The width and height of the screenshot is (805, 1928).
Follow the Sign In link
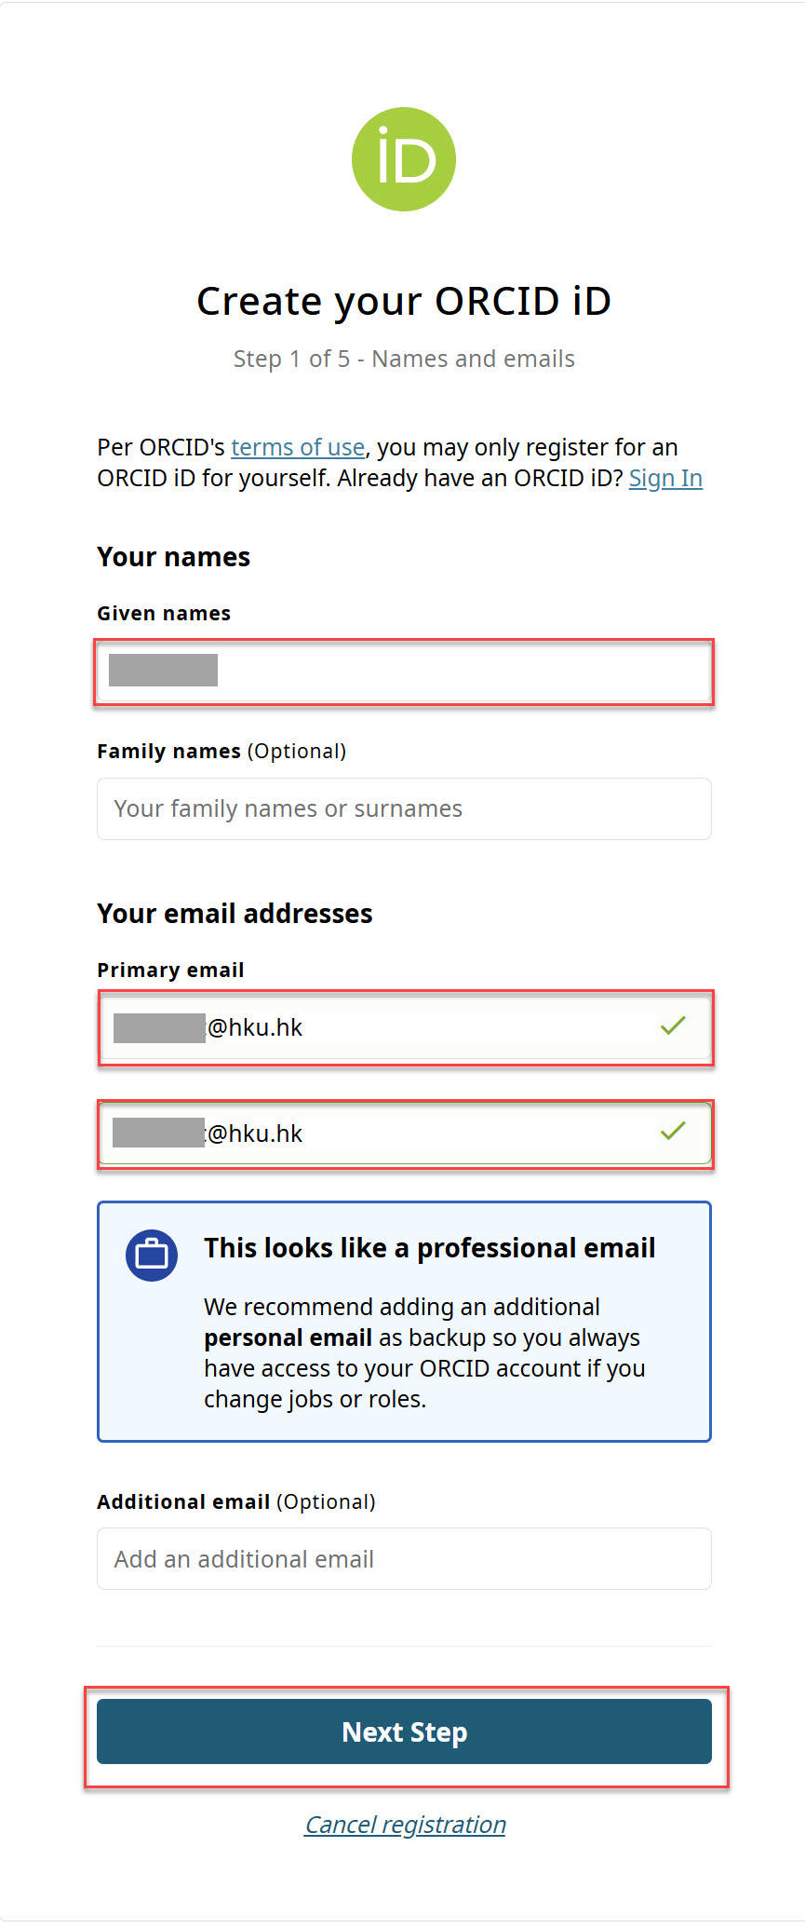665,479
